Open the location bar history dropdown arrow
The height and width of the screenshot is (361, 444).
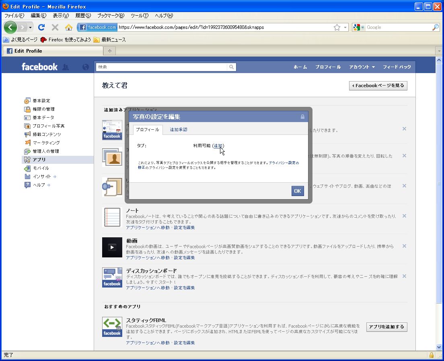pyautogui.click(x=345, y=27)
